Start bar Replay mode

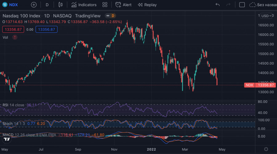147,5
